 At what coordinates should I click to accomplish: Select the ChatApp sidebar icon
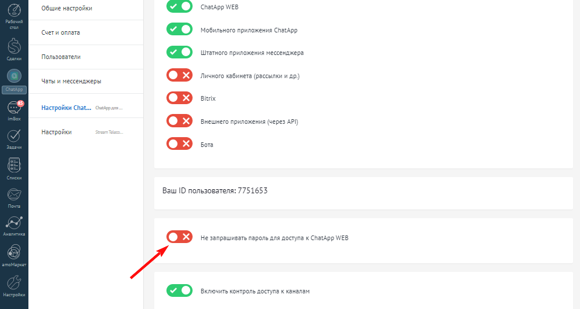click(14, 78)
